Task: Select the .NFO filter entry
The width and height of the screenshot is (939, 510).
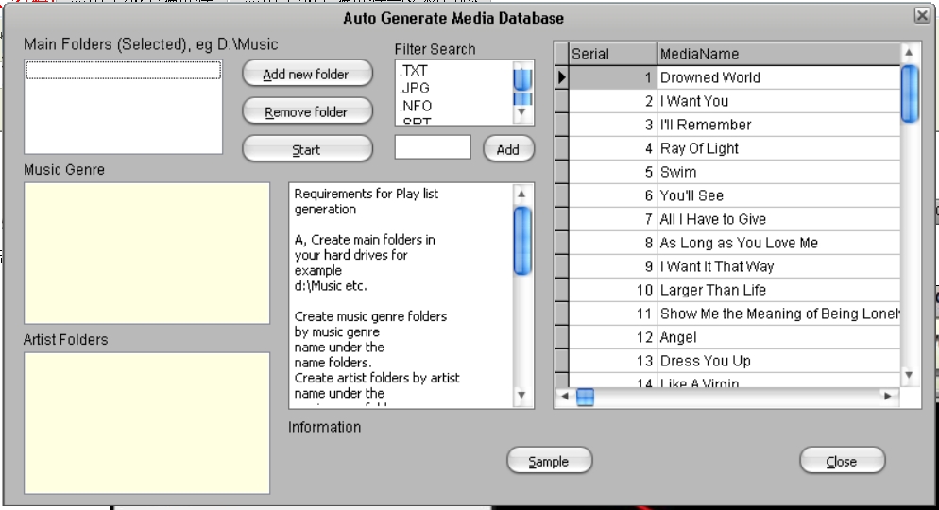Action: 416,106
